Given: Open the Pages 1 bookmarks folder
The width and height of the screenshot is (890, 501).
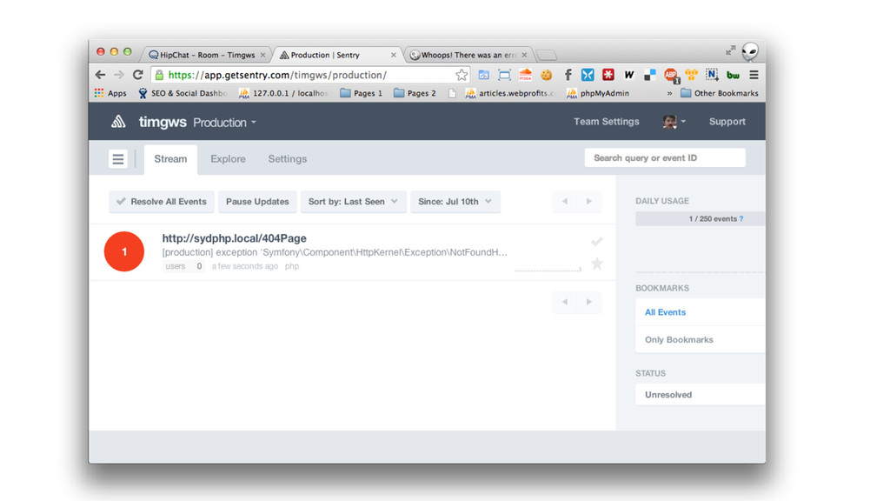Looking at the screenshot, I should tap(361, 93).
